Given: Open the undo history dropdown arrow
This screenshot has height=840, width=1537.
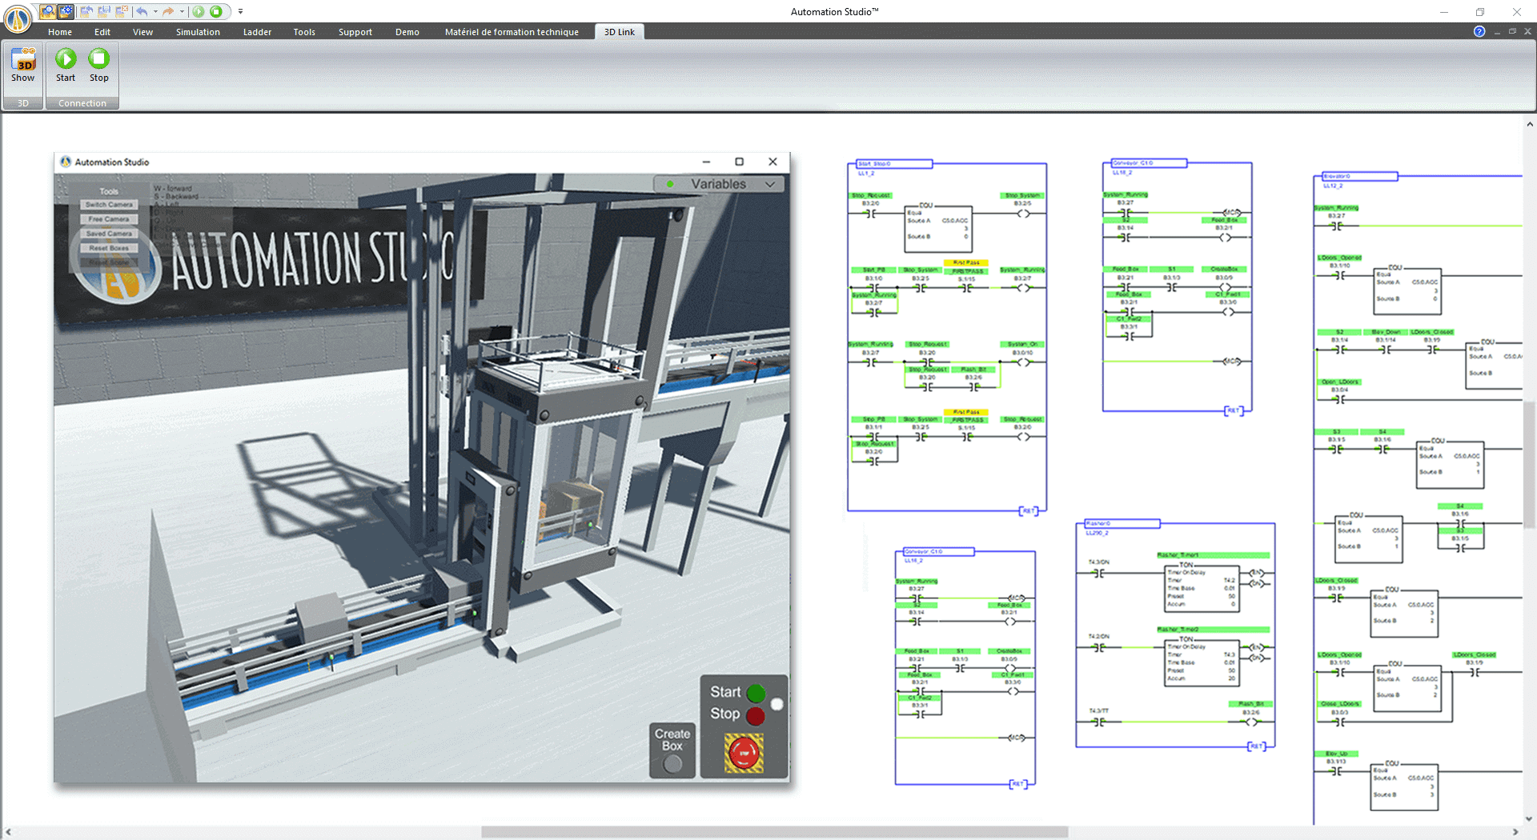Looking at the screenshot, I should click(x=155, y=11).
